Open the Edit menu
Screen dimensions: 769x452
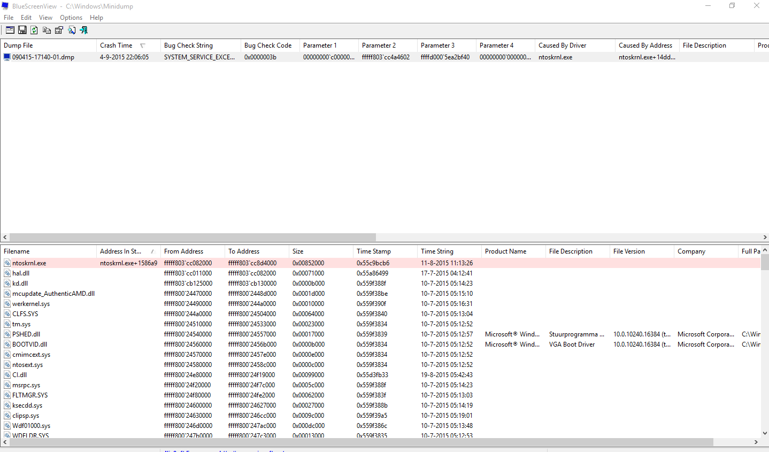[26, 18]
